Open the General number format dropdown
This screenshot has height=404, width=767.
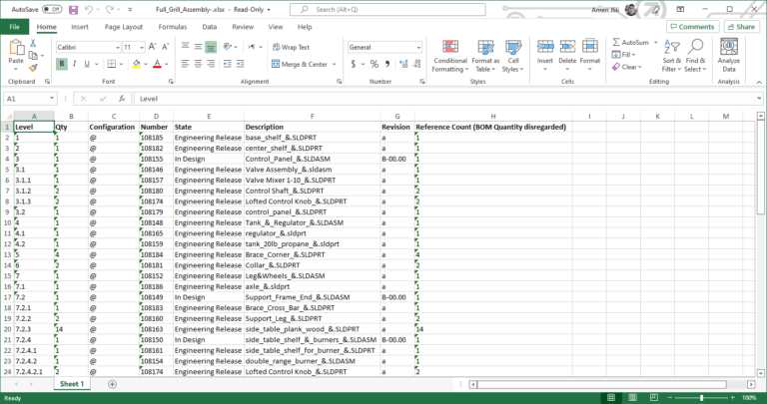pos(419,48)
